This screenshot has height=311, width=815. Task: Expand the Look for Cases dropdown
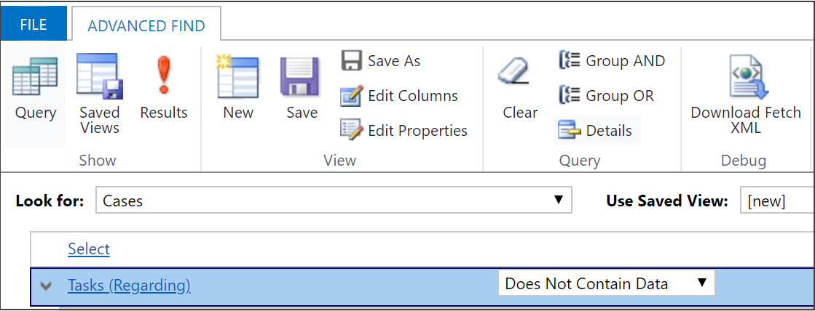[x=334, y=201]
